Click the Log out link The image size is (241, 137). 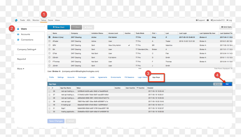coord(229,20)
